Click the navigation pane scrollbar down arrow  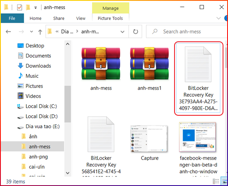(x=68, y=173)
